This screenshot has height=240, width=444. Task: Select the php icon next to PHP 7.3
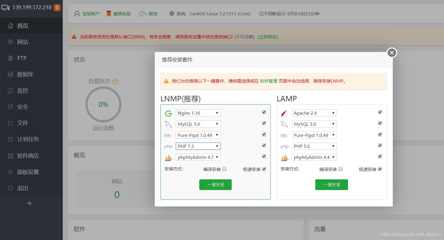tap(168, 146)
